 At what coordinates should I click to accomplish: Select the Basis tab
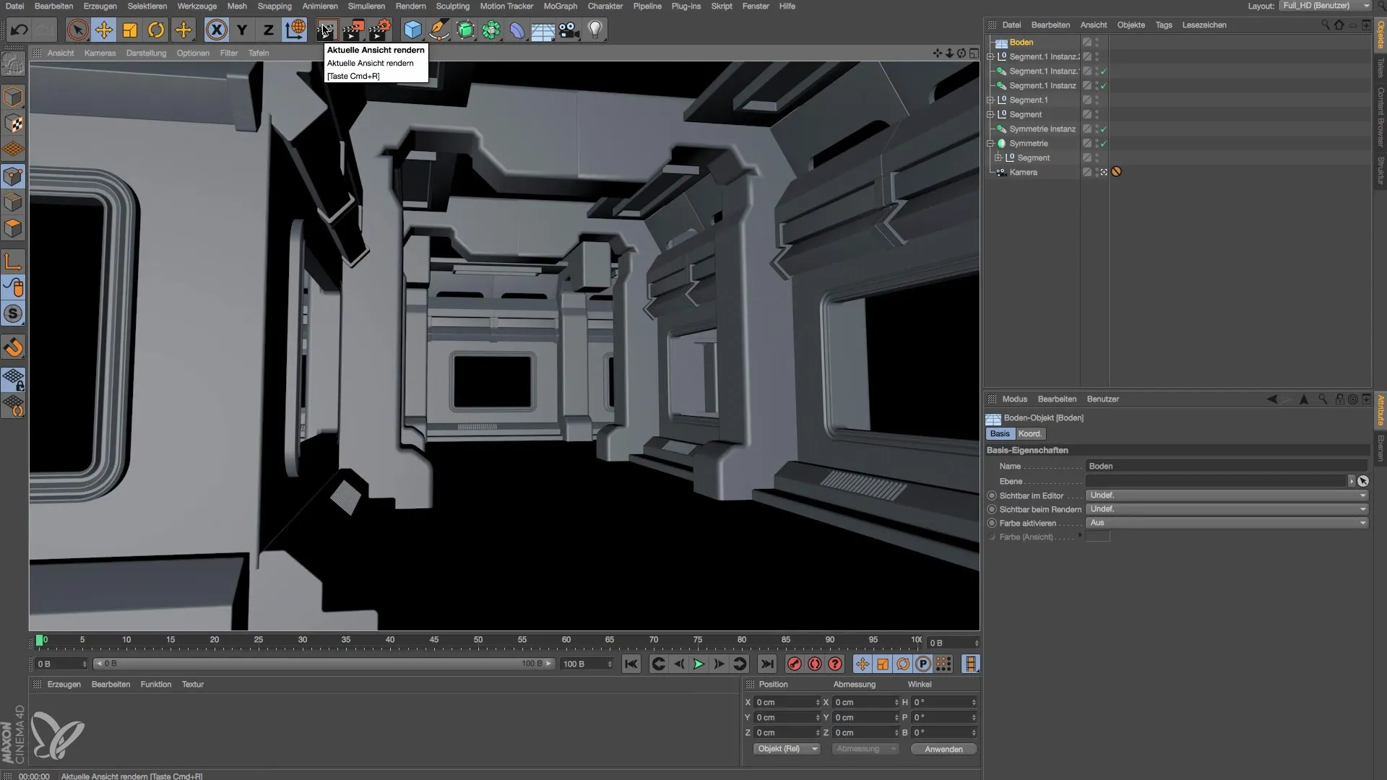1000,433
